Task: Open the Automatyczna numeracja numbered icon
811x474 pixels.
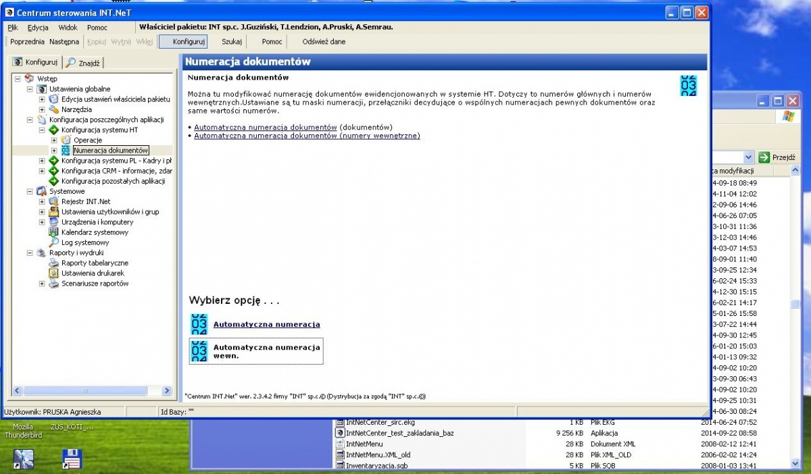Action: (199, 324)
